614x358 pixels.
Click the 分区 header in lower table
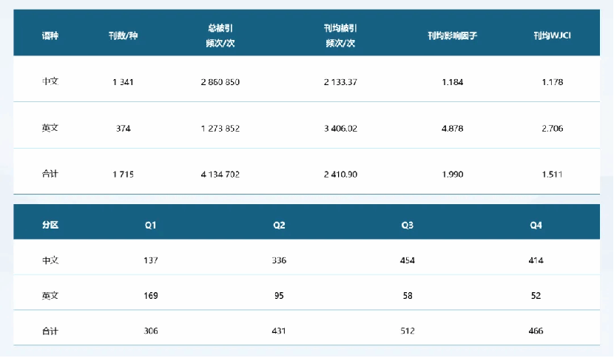(50, 225)
